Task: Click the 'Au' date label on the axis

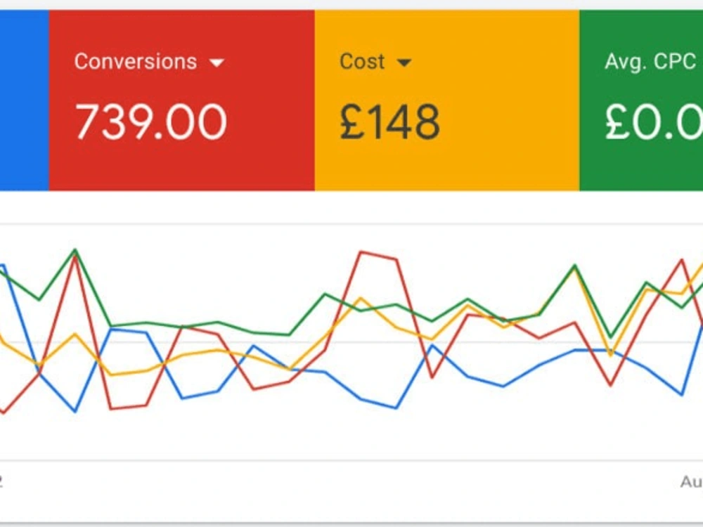Action: click(691, 482)
